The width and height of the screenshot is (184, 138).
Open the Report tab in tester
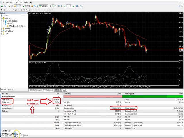21,135
